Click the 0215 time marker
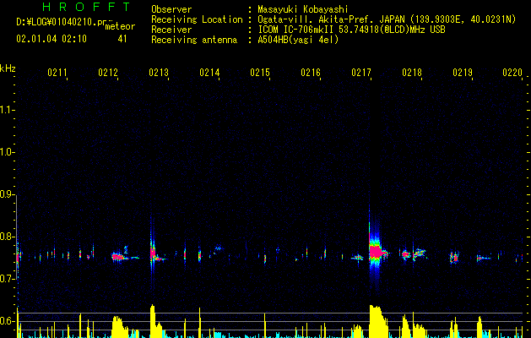This screenshot has height=338, width=531. coord(260,73)
